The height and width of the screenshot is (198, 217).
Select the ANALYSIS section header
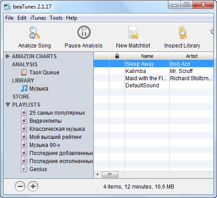pyautogui.click(x=25, y=64)
